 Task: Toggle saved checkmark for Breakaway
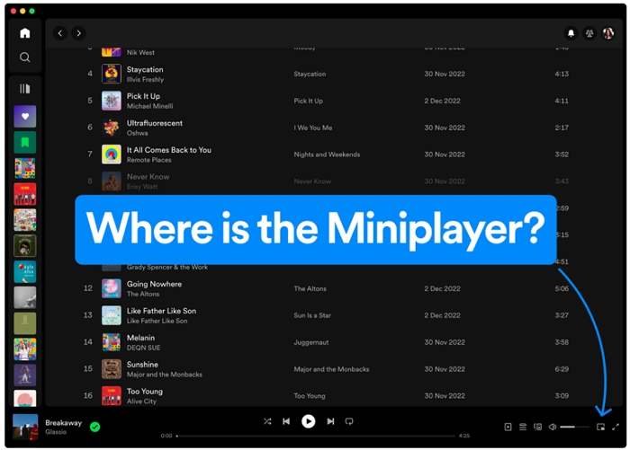(x=94, y=428)
